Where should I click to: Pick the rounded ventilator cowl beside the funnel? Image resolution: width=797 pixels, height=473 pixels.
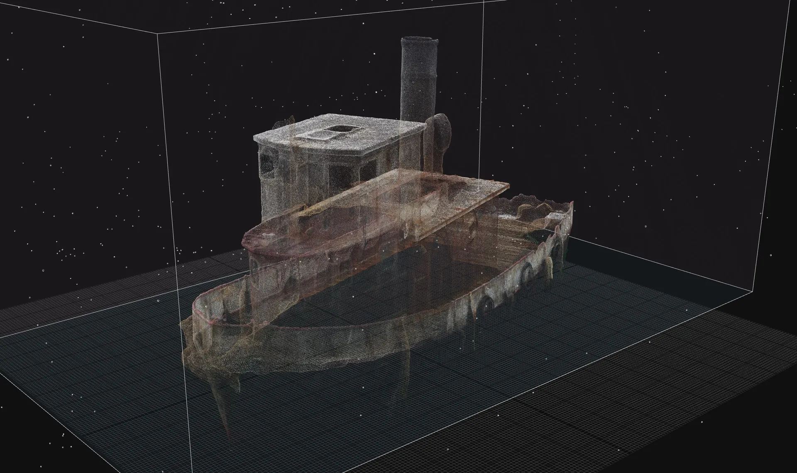441,132
